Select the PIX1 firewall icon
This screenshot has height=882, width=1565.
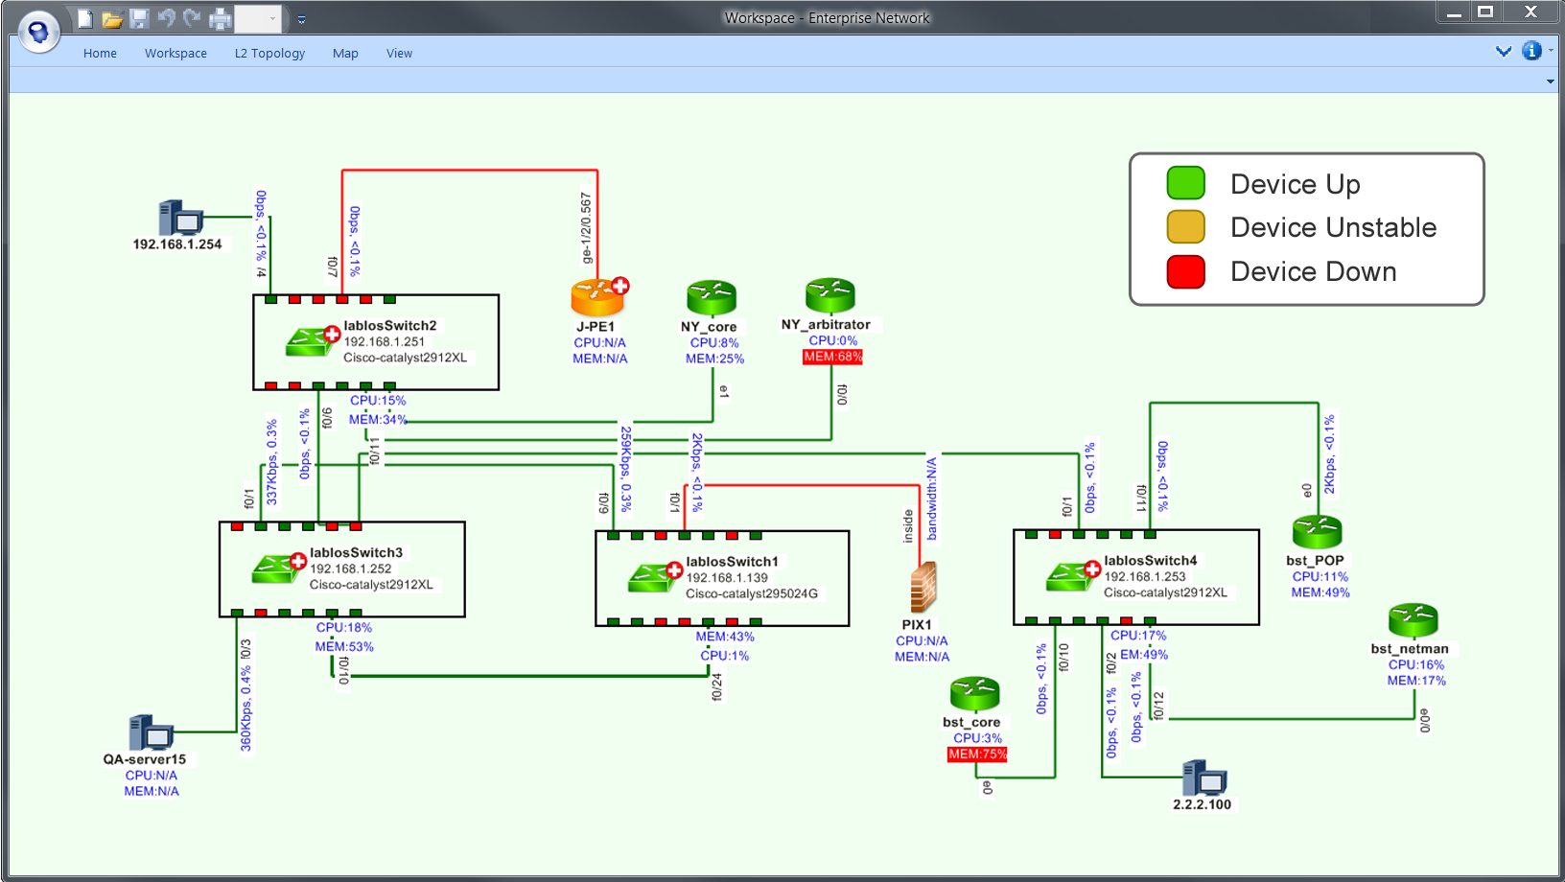pos(923,587)
